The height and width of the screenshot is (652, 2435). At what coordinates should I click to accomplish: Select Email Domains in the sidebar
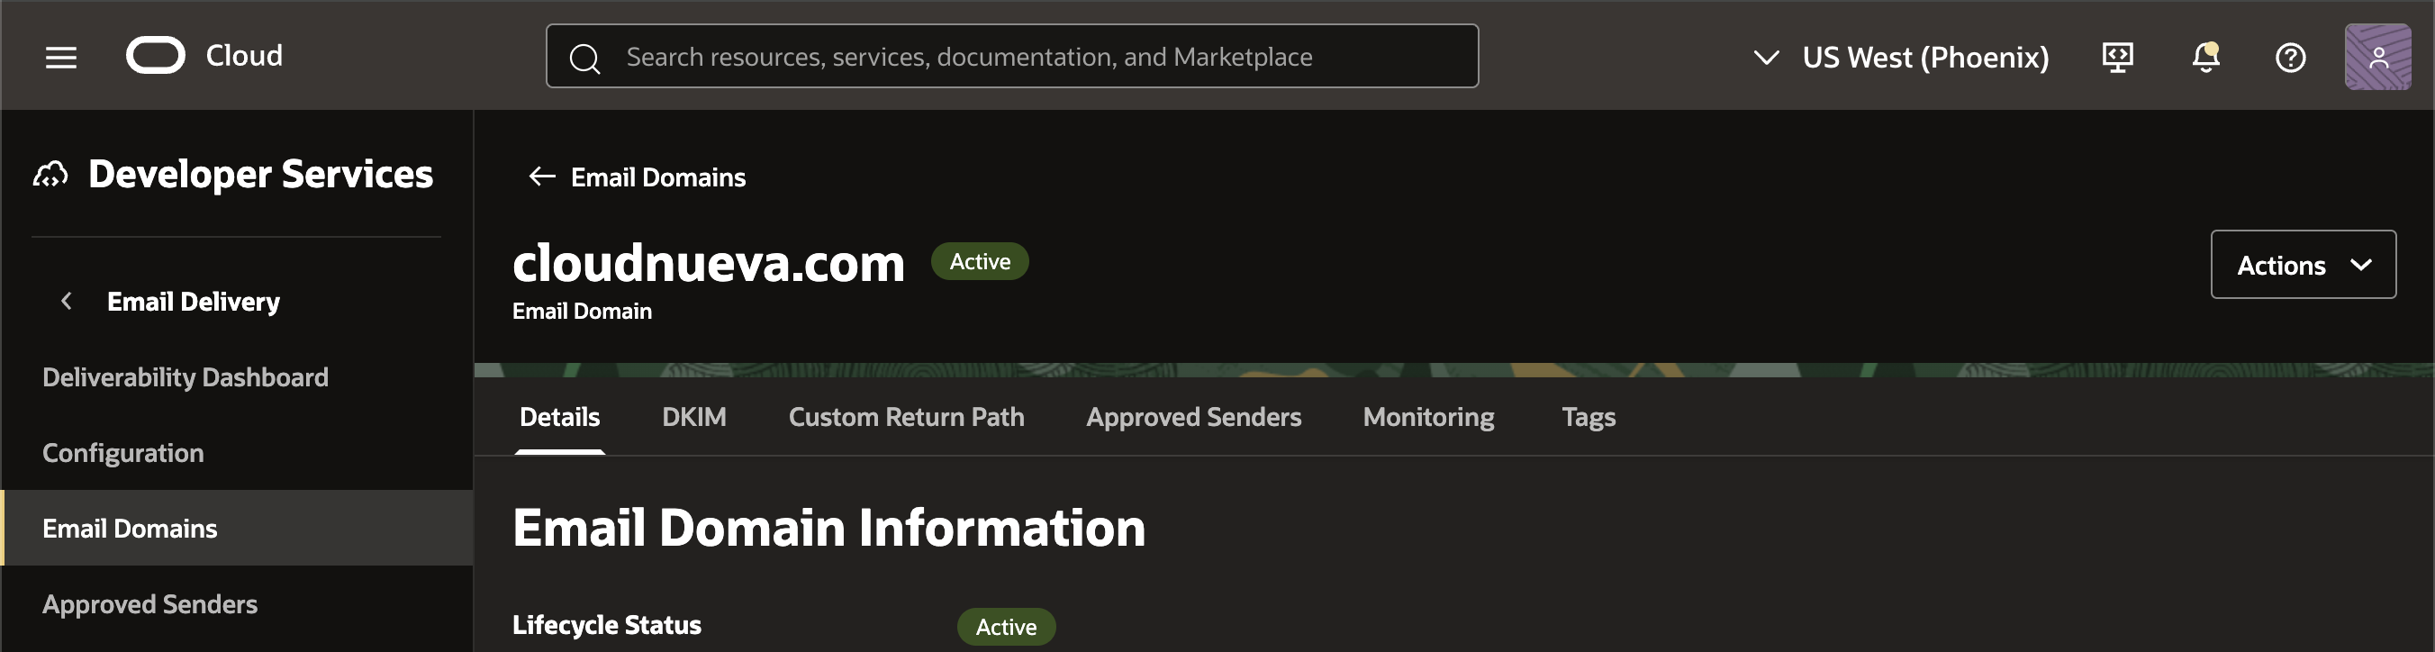(237, 529)
